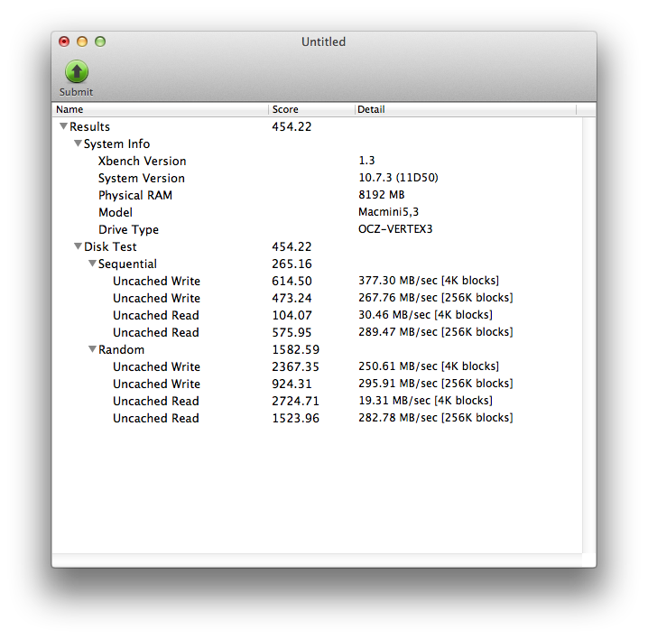
Task: Select Uncached Read row scoring 2724.71
Action: (x=317, y=401)
